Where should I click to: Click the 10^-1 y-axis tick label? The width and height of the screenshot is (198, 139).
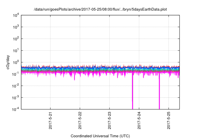[x=16, y=74]
